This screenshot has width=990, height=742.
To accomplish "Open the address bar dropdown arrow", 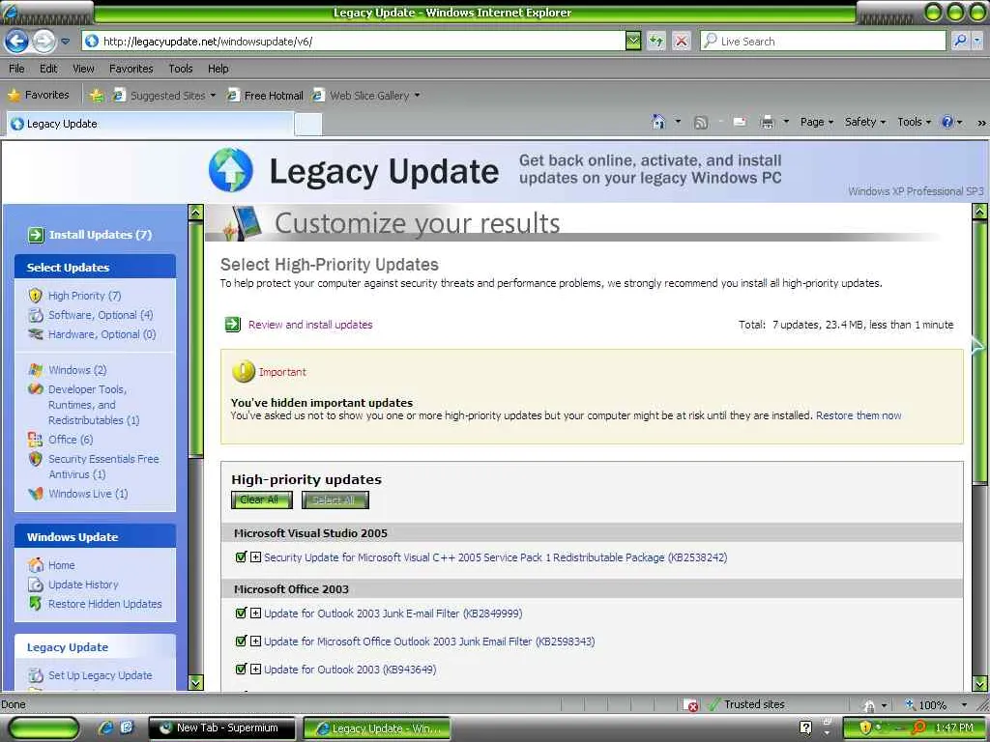I will [633, 42].
